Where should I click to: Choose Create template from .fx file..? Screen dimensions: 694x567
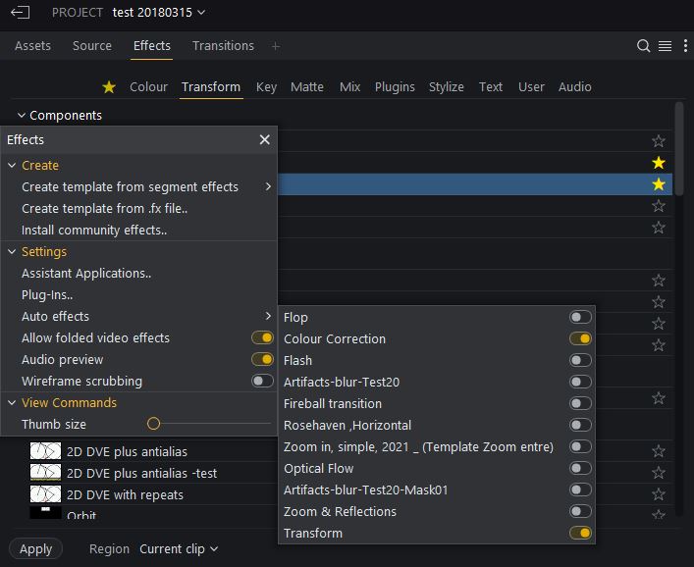tap(104, 208)
